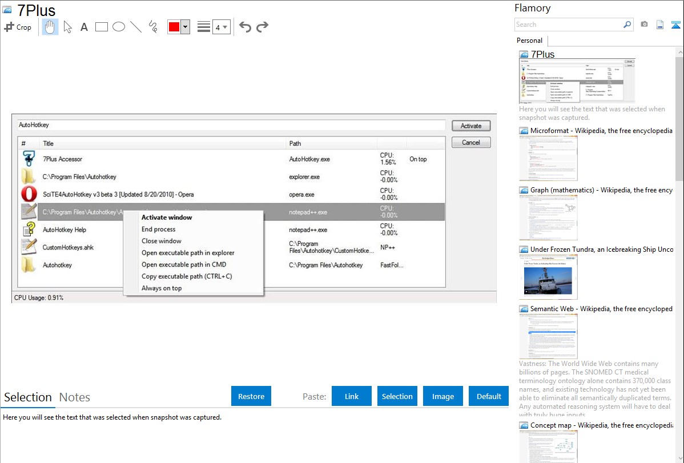Click the red color swatch
Viewport: 684px width, 463px height.
point(174,27)
